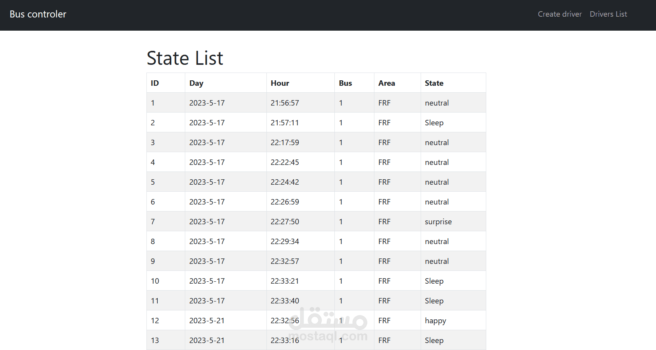The height and width of the screenshot is (350, 656).
Task: Go to Drivers List
Action: click(x=608, y=14)
